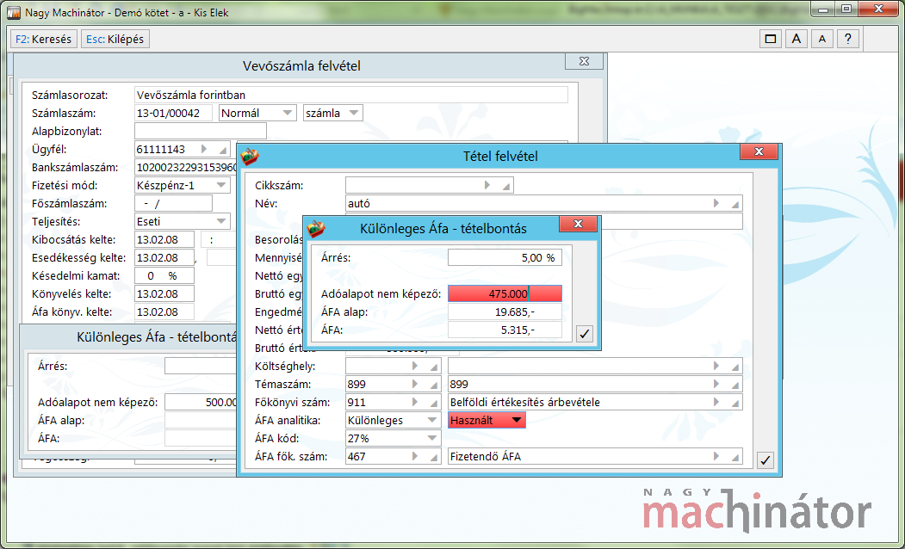Click the Főkönyvi szám 911 field

coord(393,402)
